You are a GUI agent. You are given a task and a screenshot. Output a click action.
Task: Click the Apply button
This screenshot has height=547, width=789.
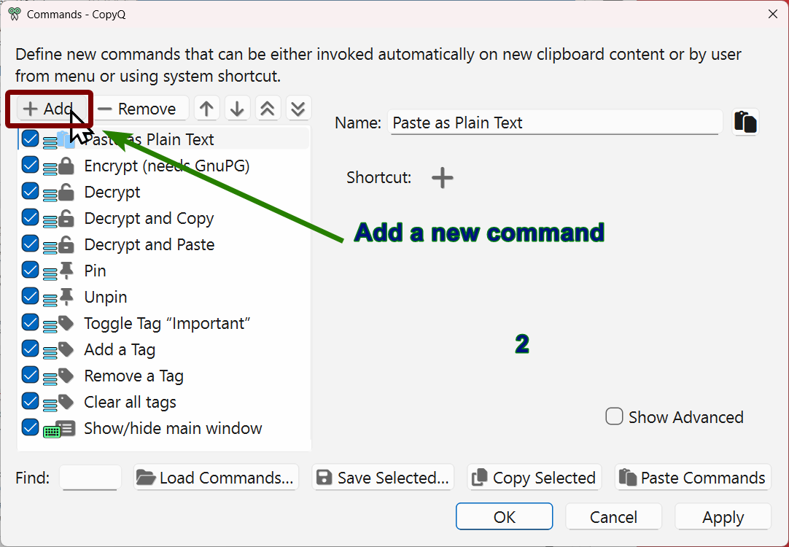(723, 517)
